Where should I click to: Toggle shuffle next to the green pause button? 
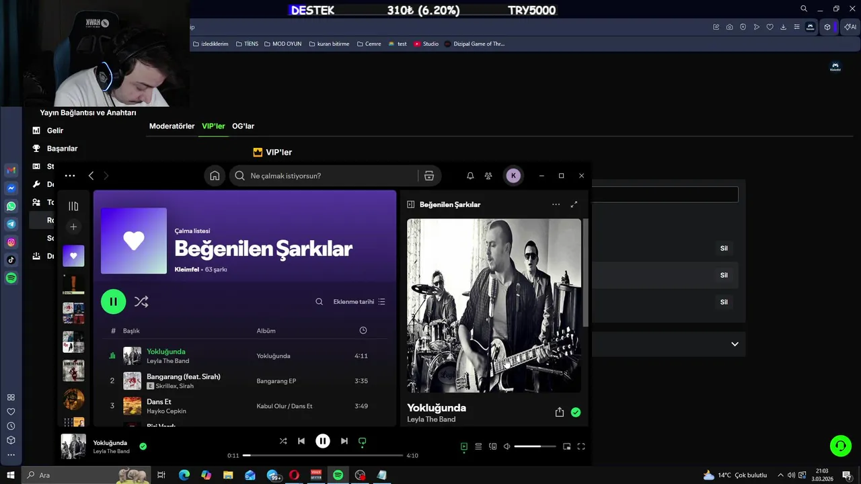(141, 302)
